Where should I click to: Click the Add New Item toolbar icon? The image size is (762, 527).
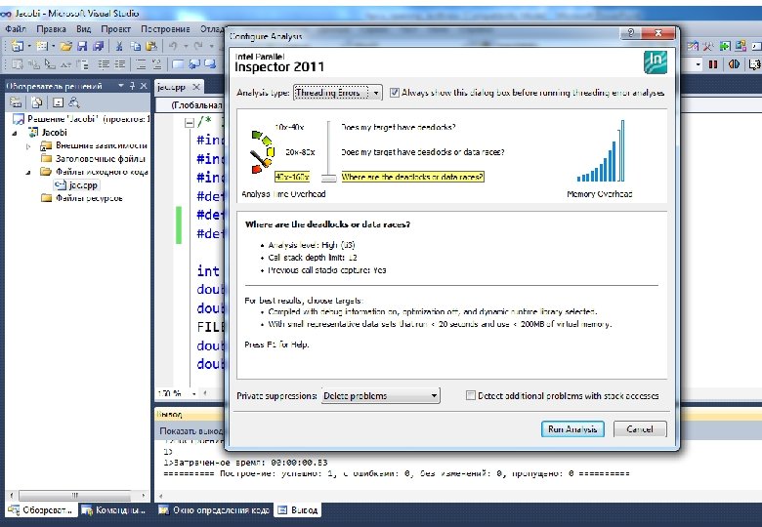42,46
